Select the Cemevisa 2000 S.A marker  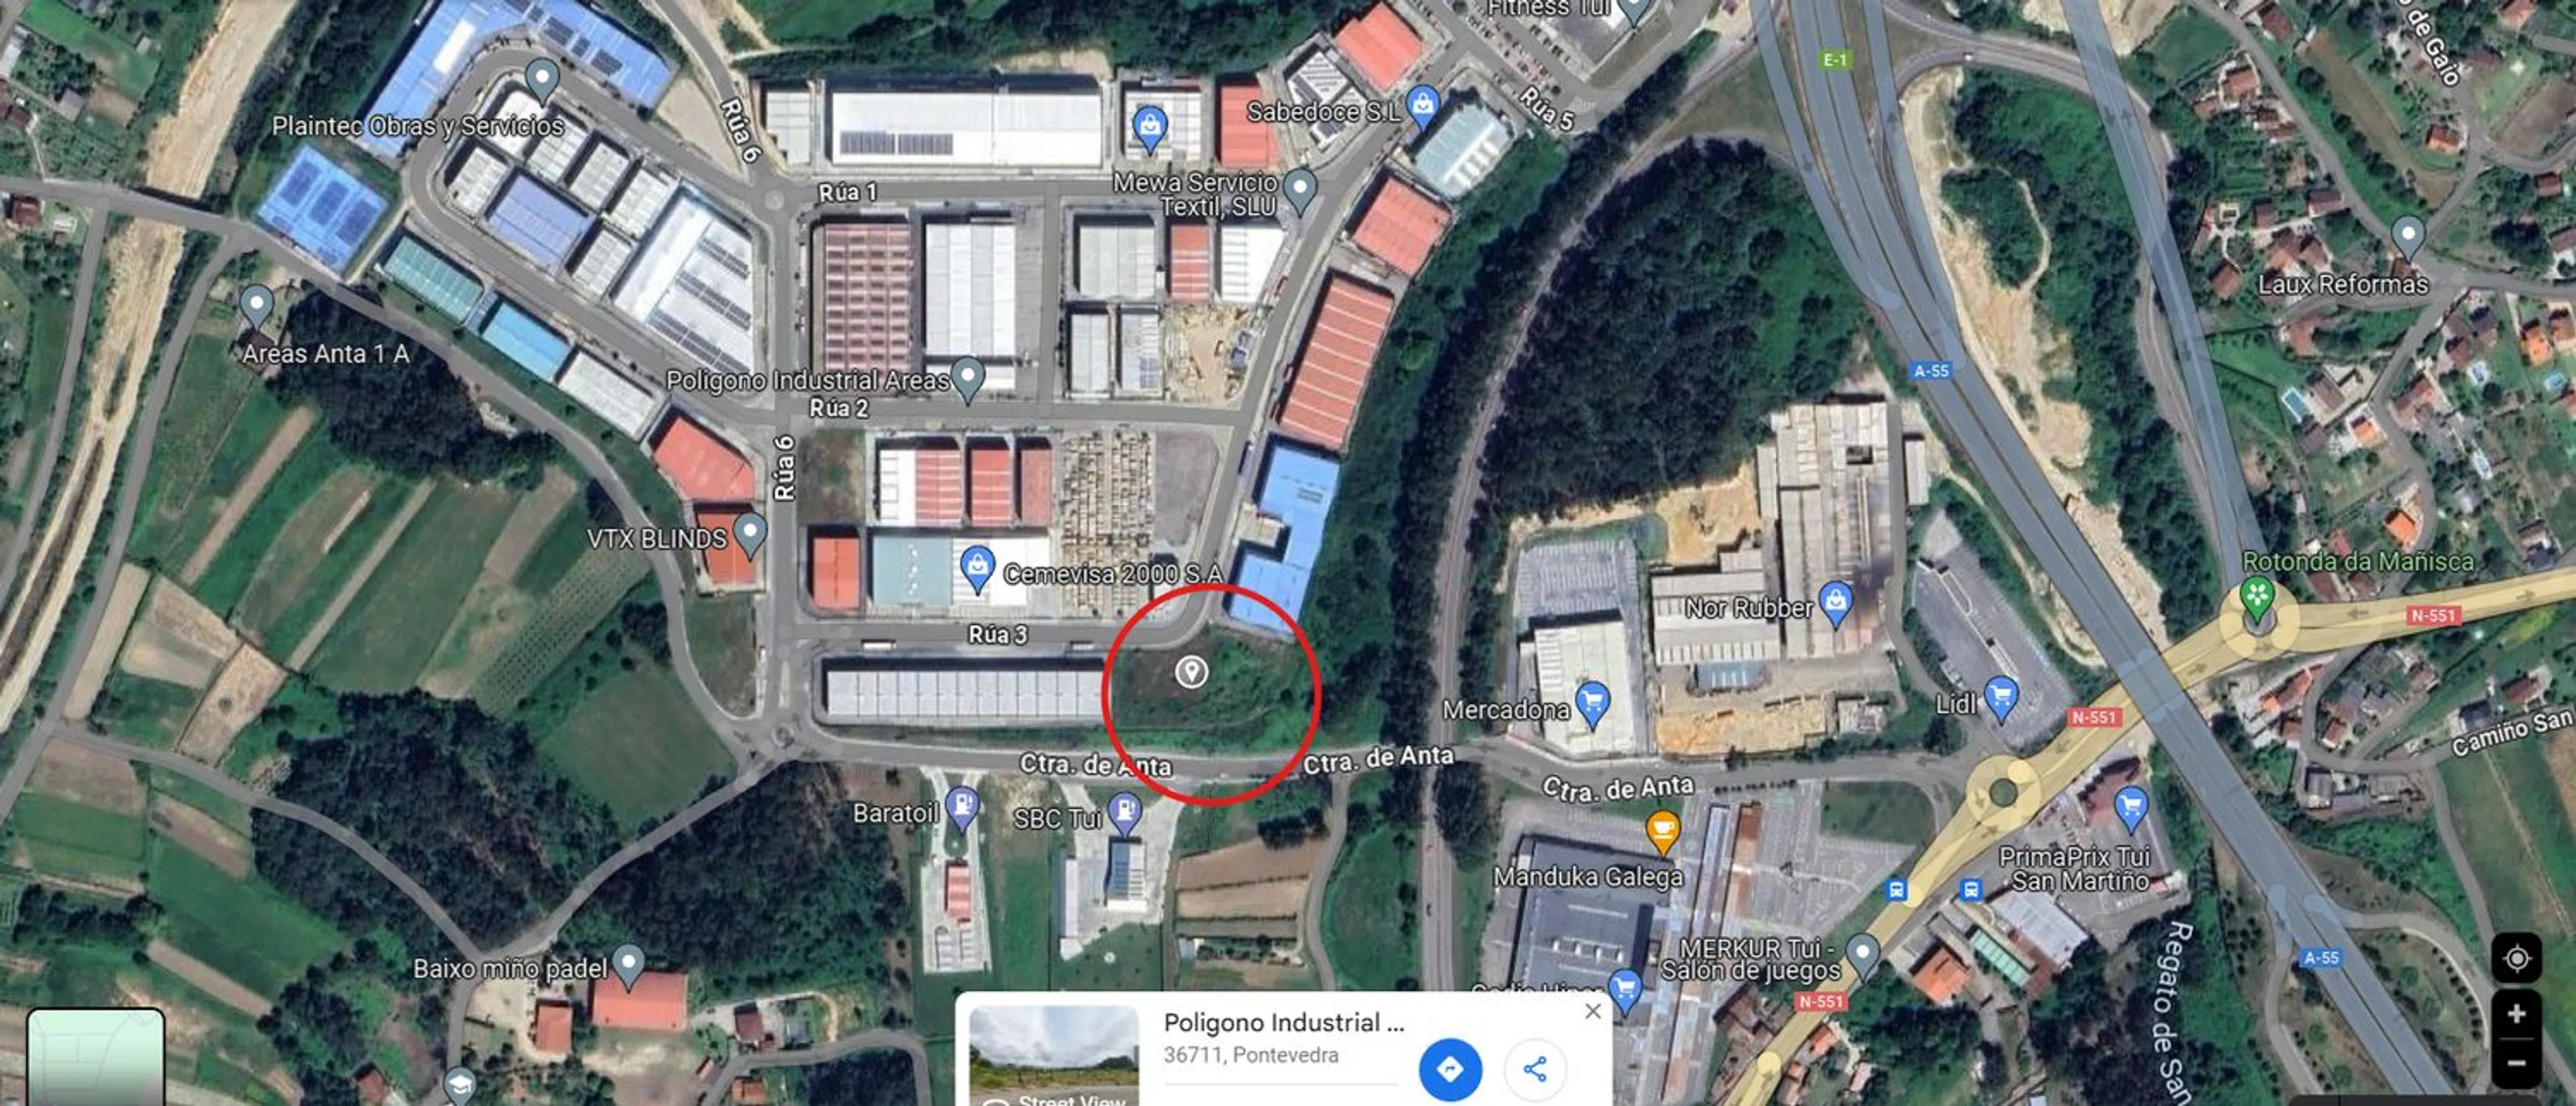977,569
